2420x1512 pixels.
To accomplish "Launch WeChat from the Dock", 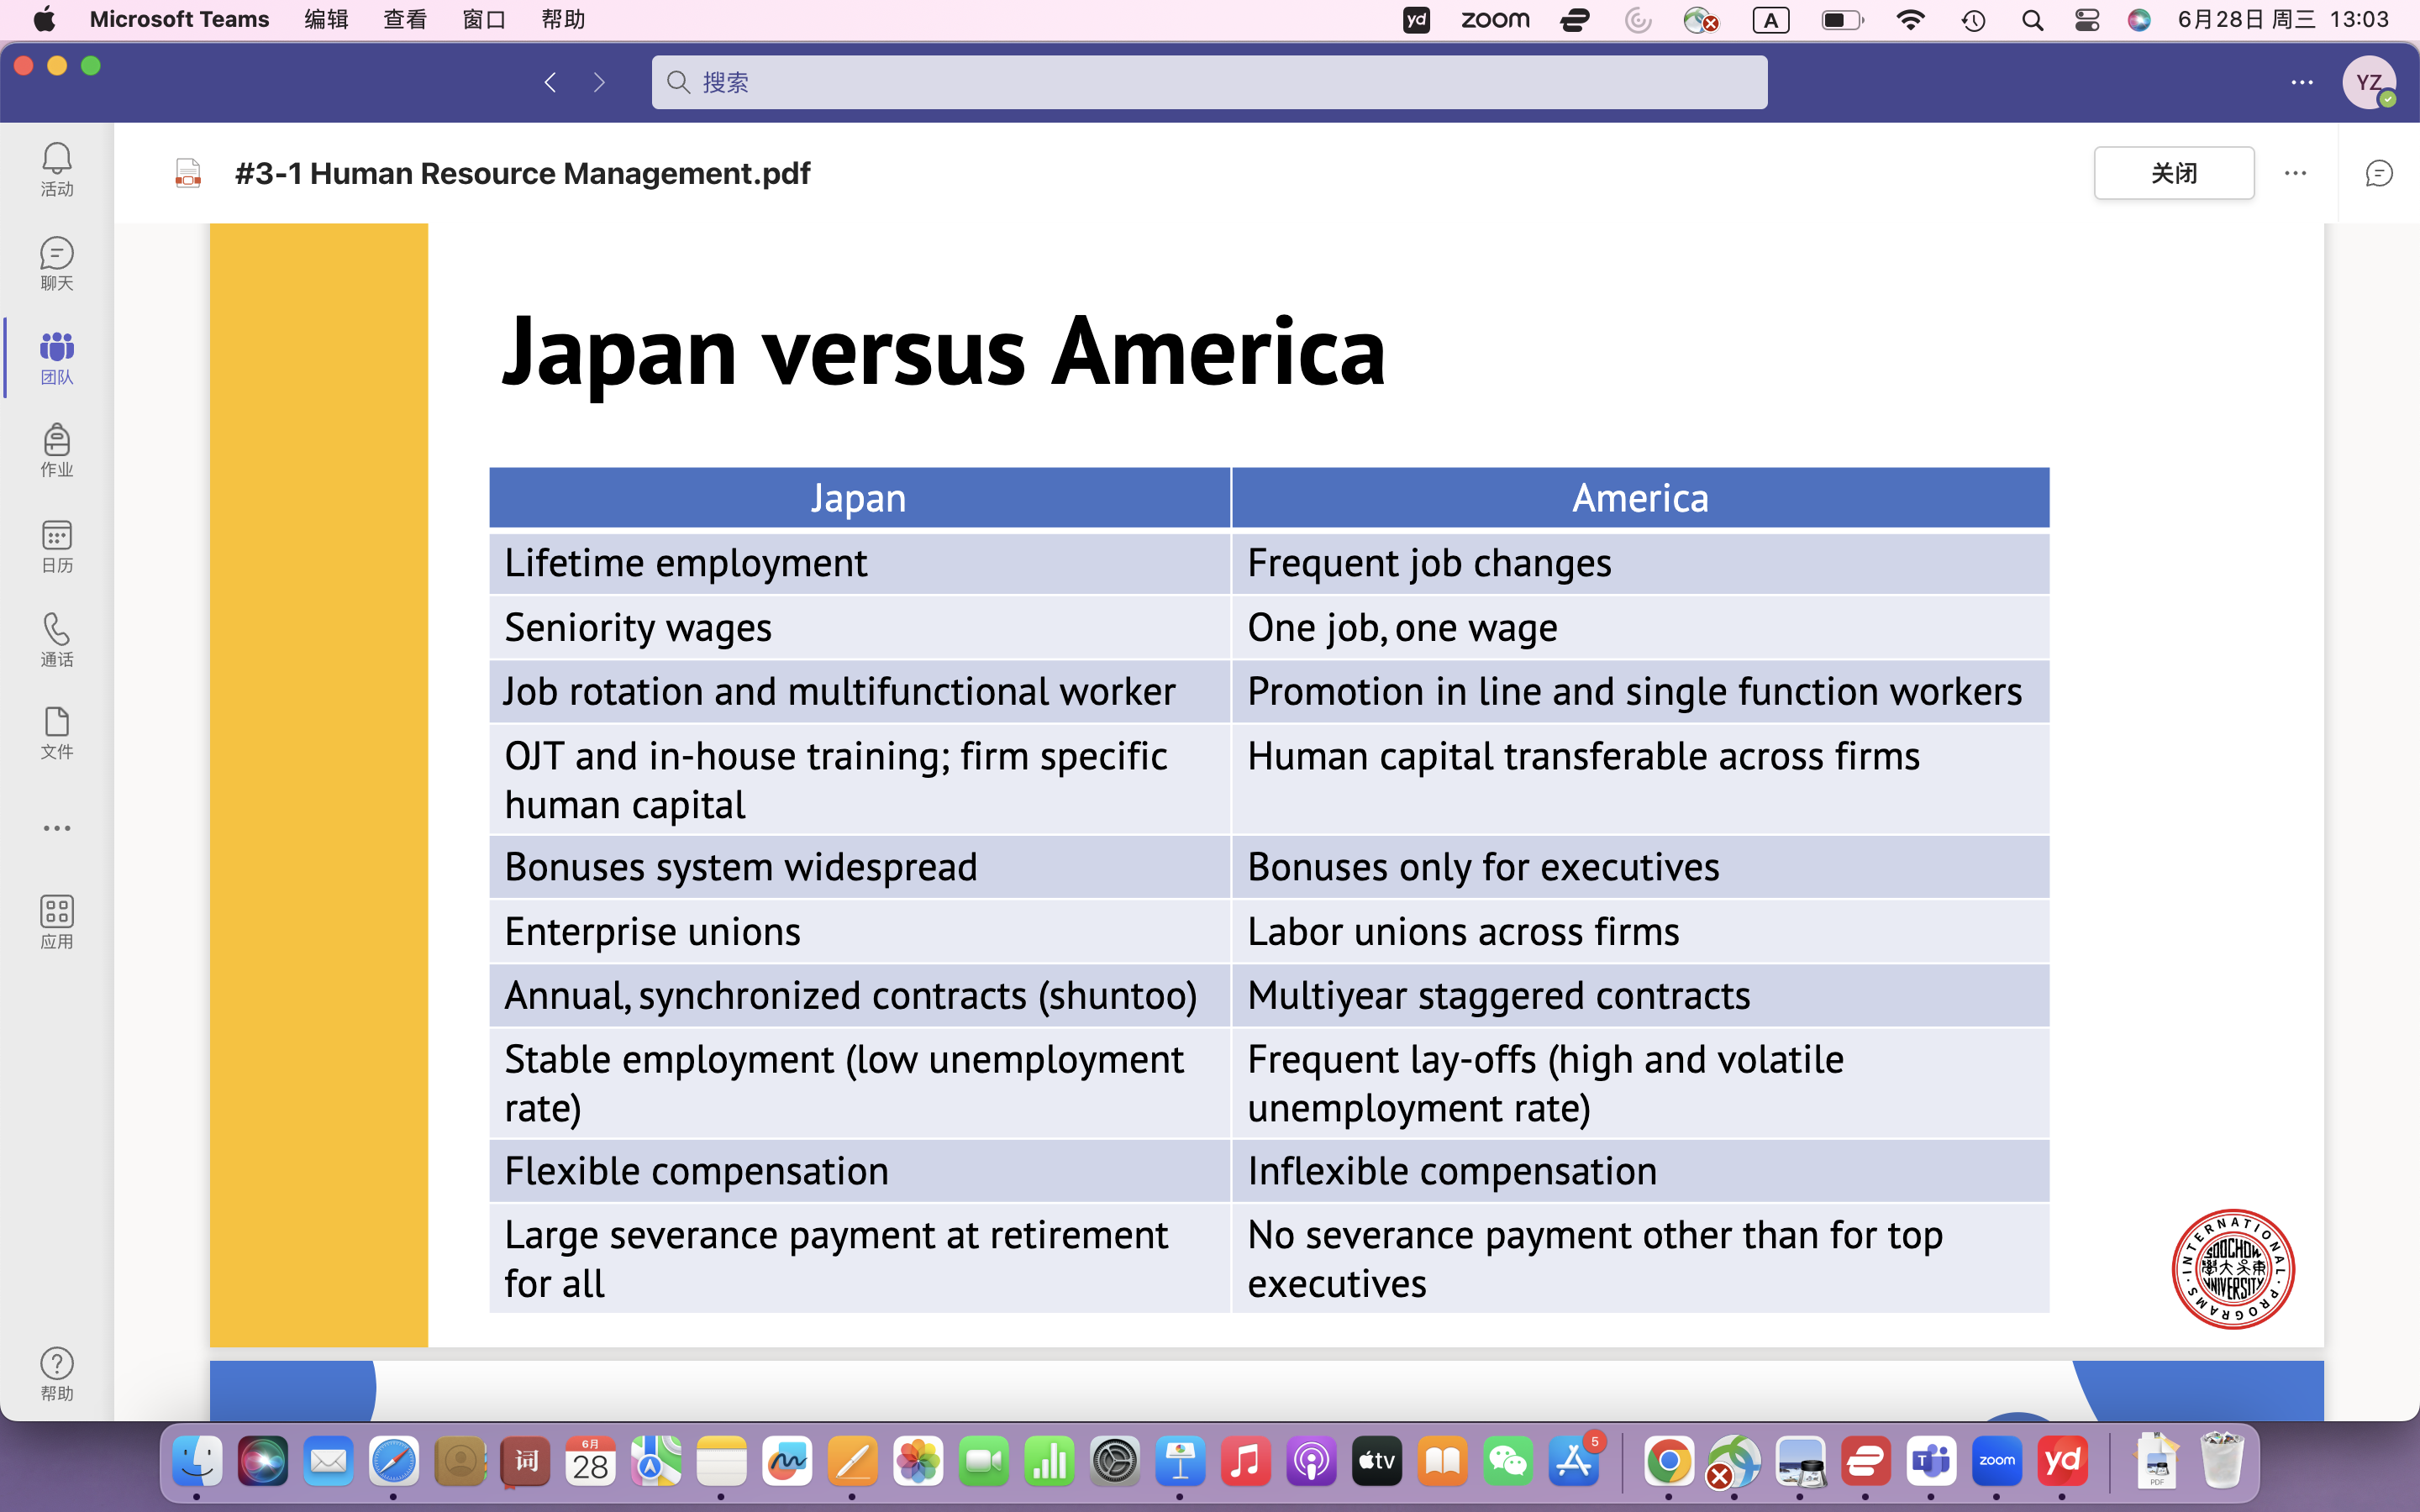I will point(1509,1461).
